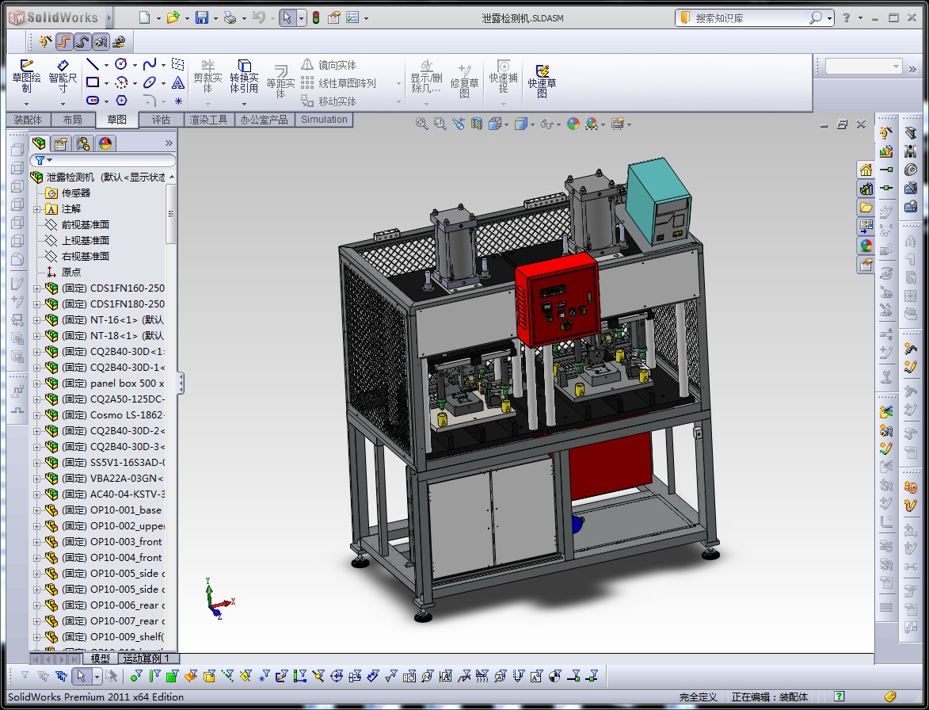Click Edit Appearance color ball icon
929x710 pixels.
(x=573, y=124)
